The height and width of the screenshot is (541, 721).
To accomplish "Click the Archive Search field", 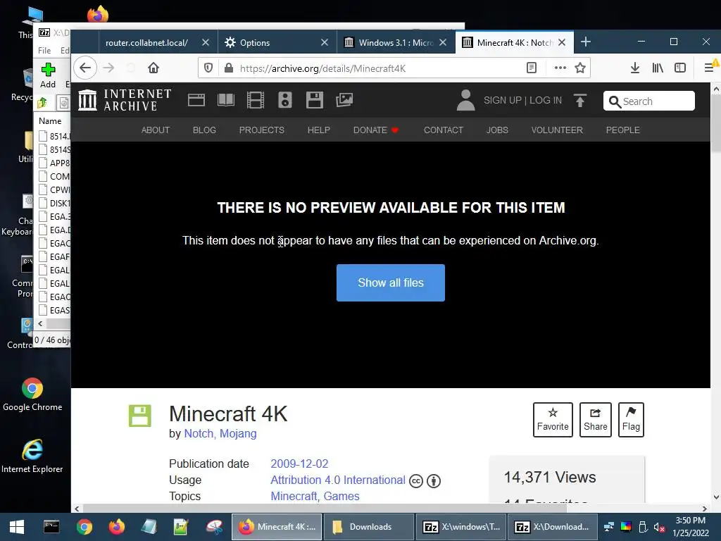I will tap(648, 101).
